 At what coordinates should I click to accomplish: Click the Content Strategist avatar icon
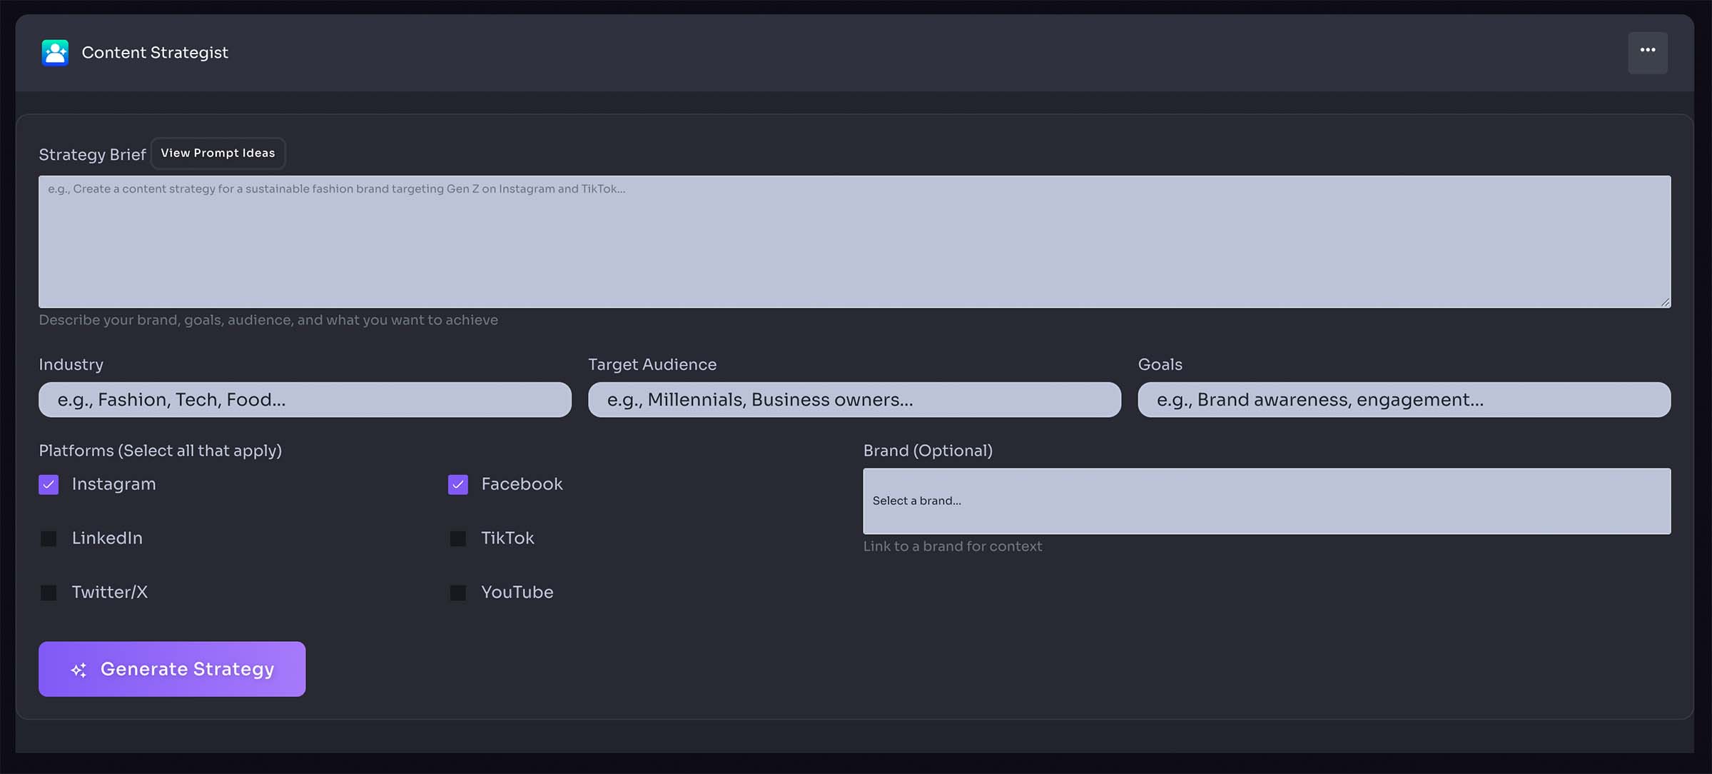[x=55, y=53]
